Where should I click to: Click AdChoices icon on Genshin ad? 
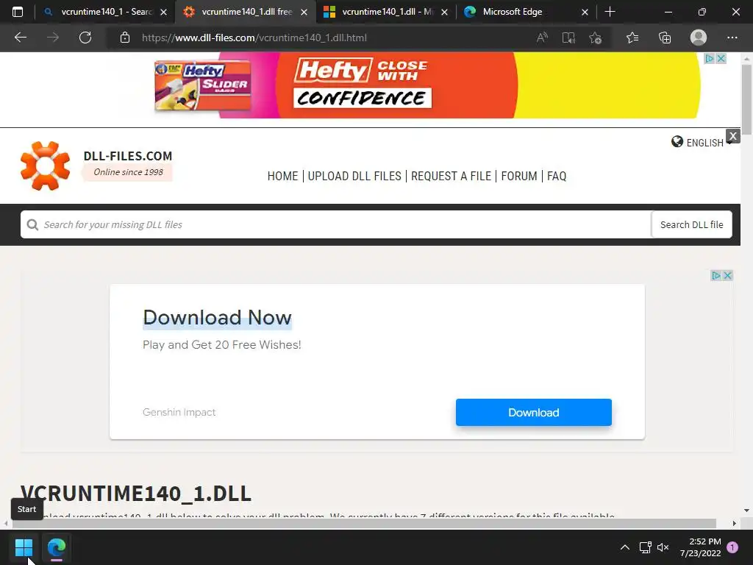[x=716, y=275]
